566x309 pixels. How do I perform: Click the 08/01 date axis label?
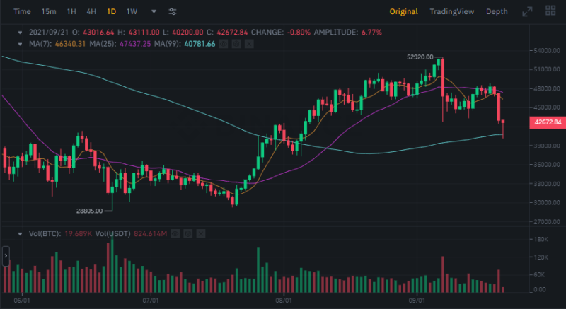coord(284,301)
